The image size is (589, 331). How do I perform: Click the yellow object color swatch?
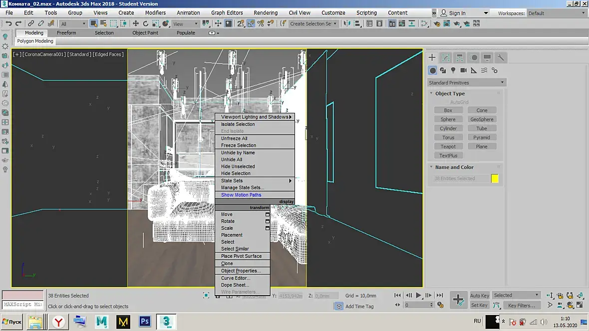click(x=495, y=178)
